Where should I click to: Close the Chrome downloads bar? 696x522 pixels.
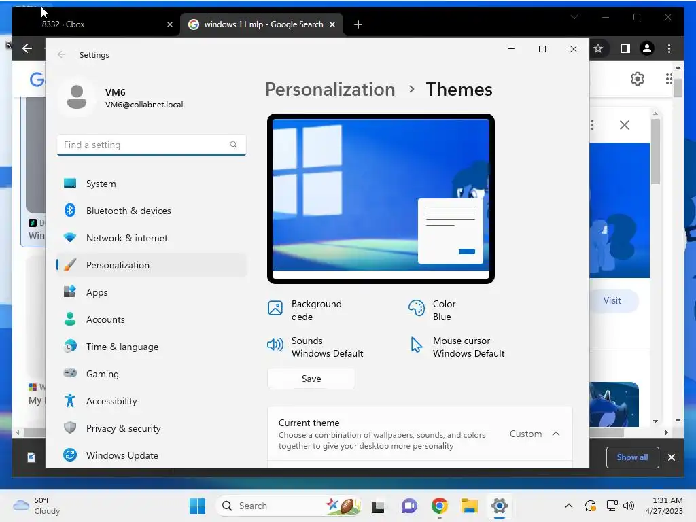(x=672, y=457)
